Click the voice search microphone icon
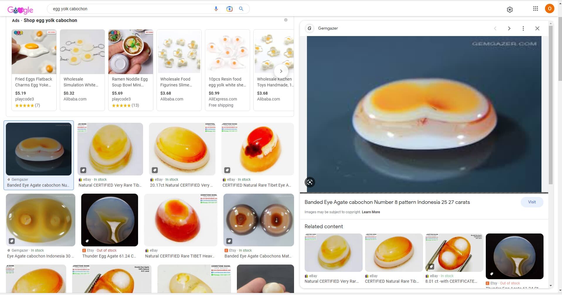 tap(216, 9)
